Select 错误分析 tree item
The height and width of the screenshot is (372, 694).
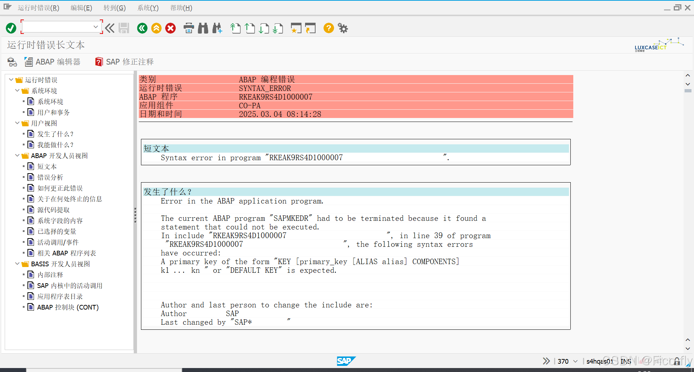tap(50, 178)
